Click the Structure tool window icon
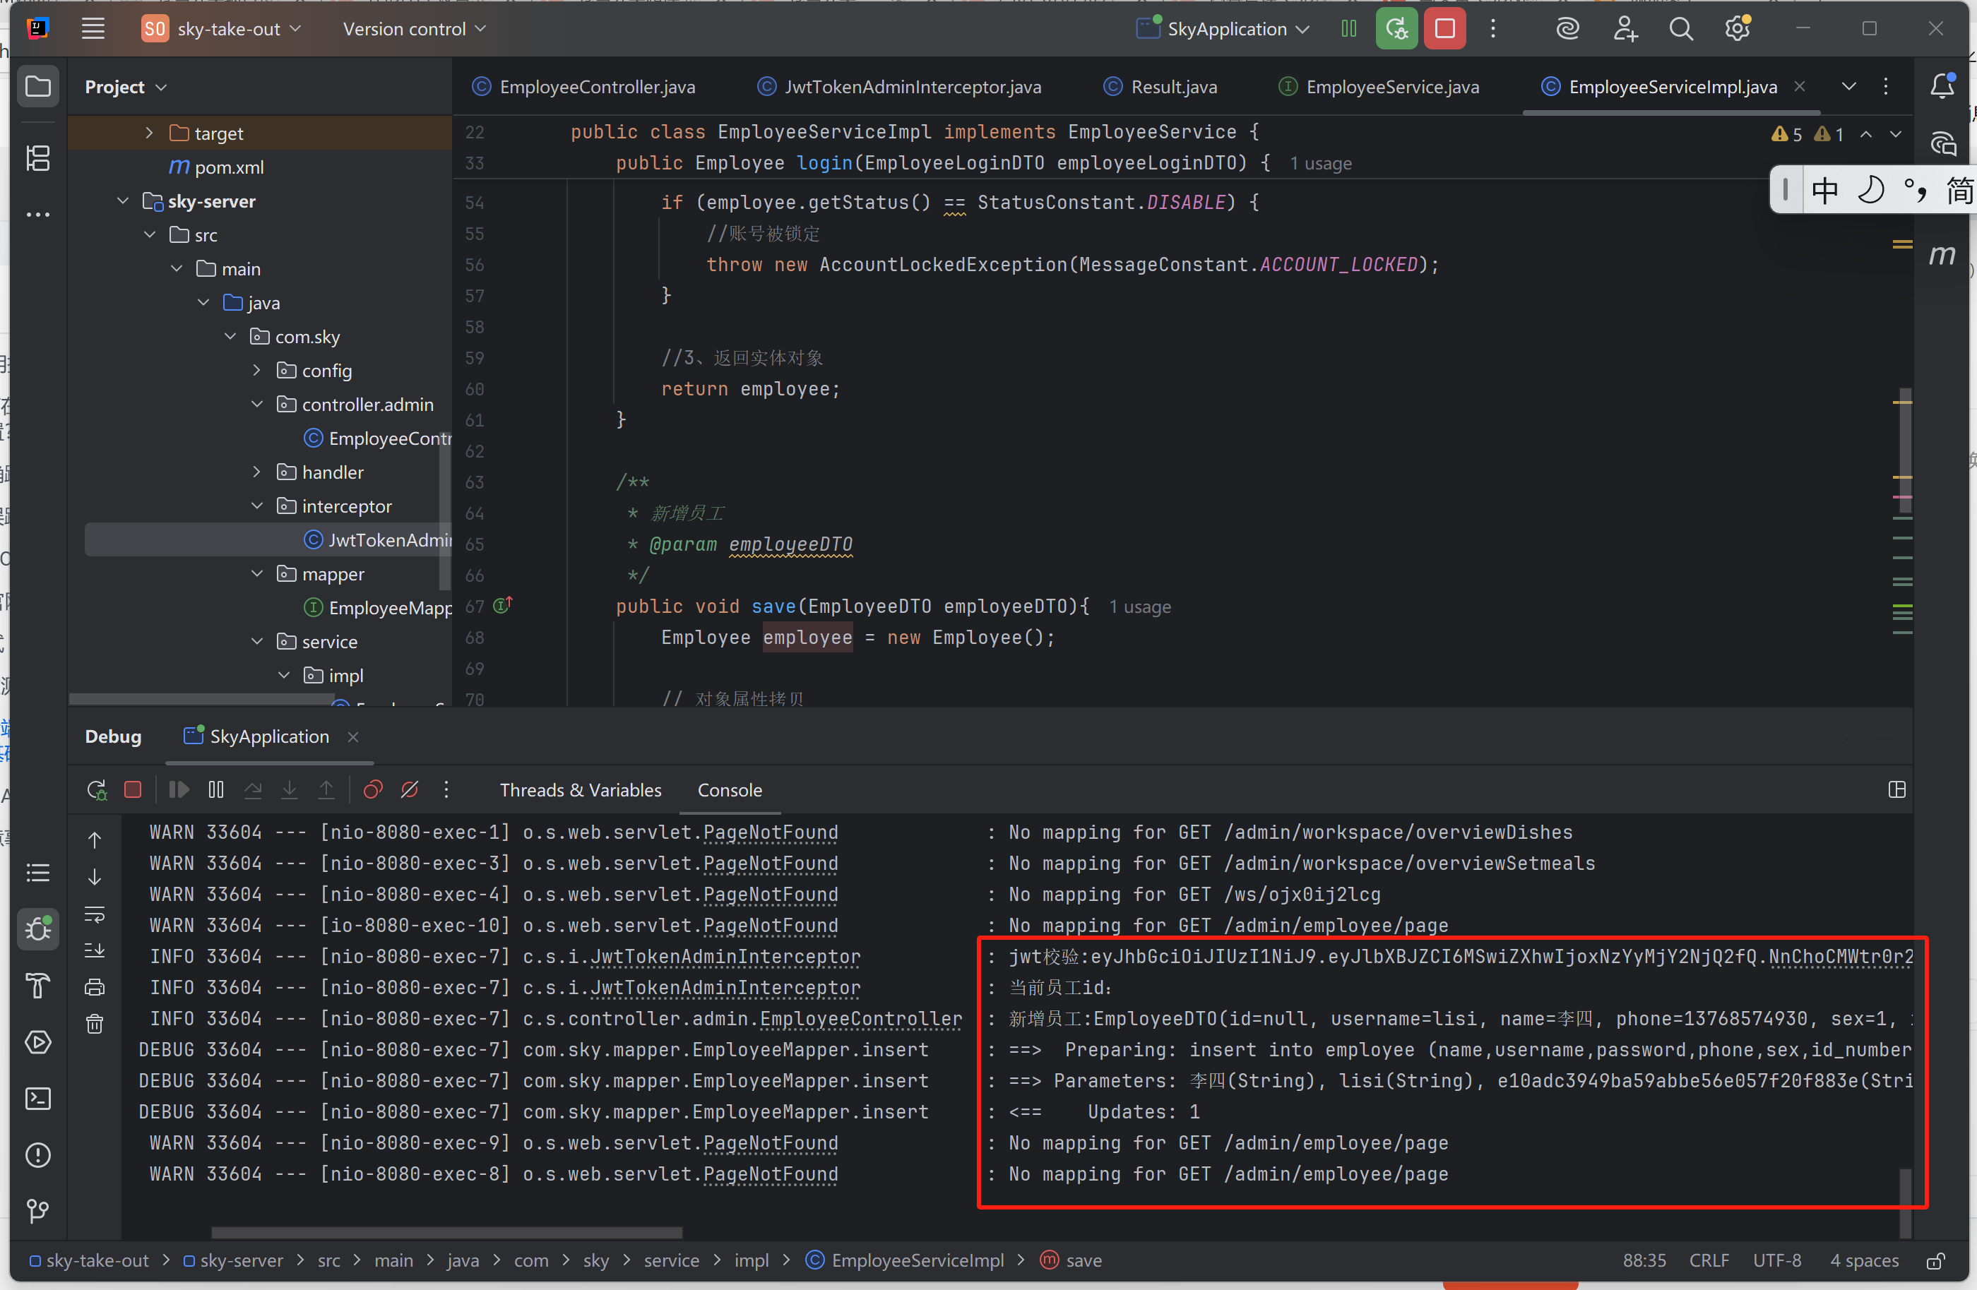This screenshot has width=1977, height=1290. click(38, 157)
